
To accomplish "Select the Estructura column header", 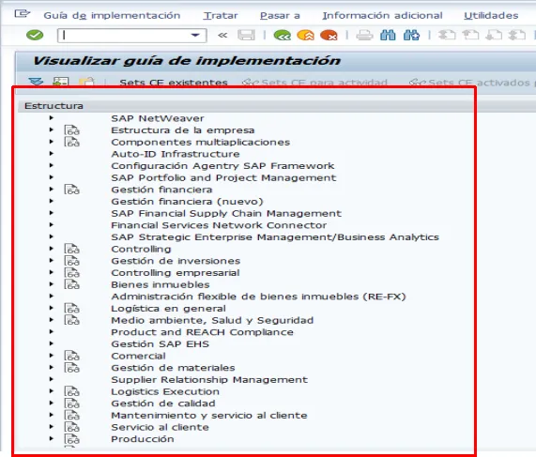I will click(54, 106).
